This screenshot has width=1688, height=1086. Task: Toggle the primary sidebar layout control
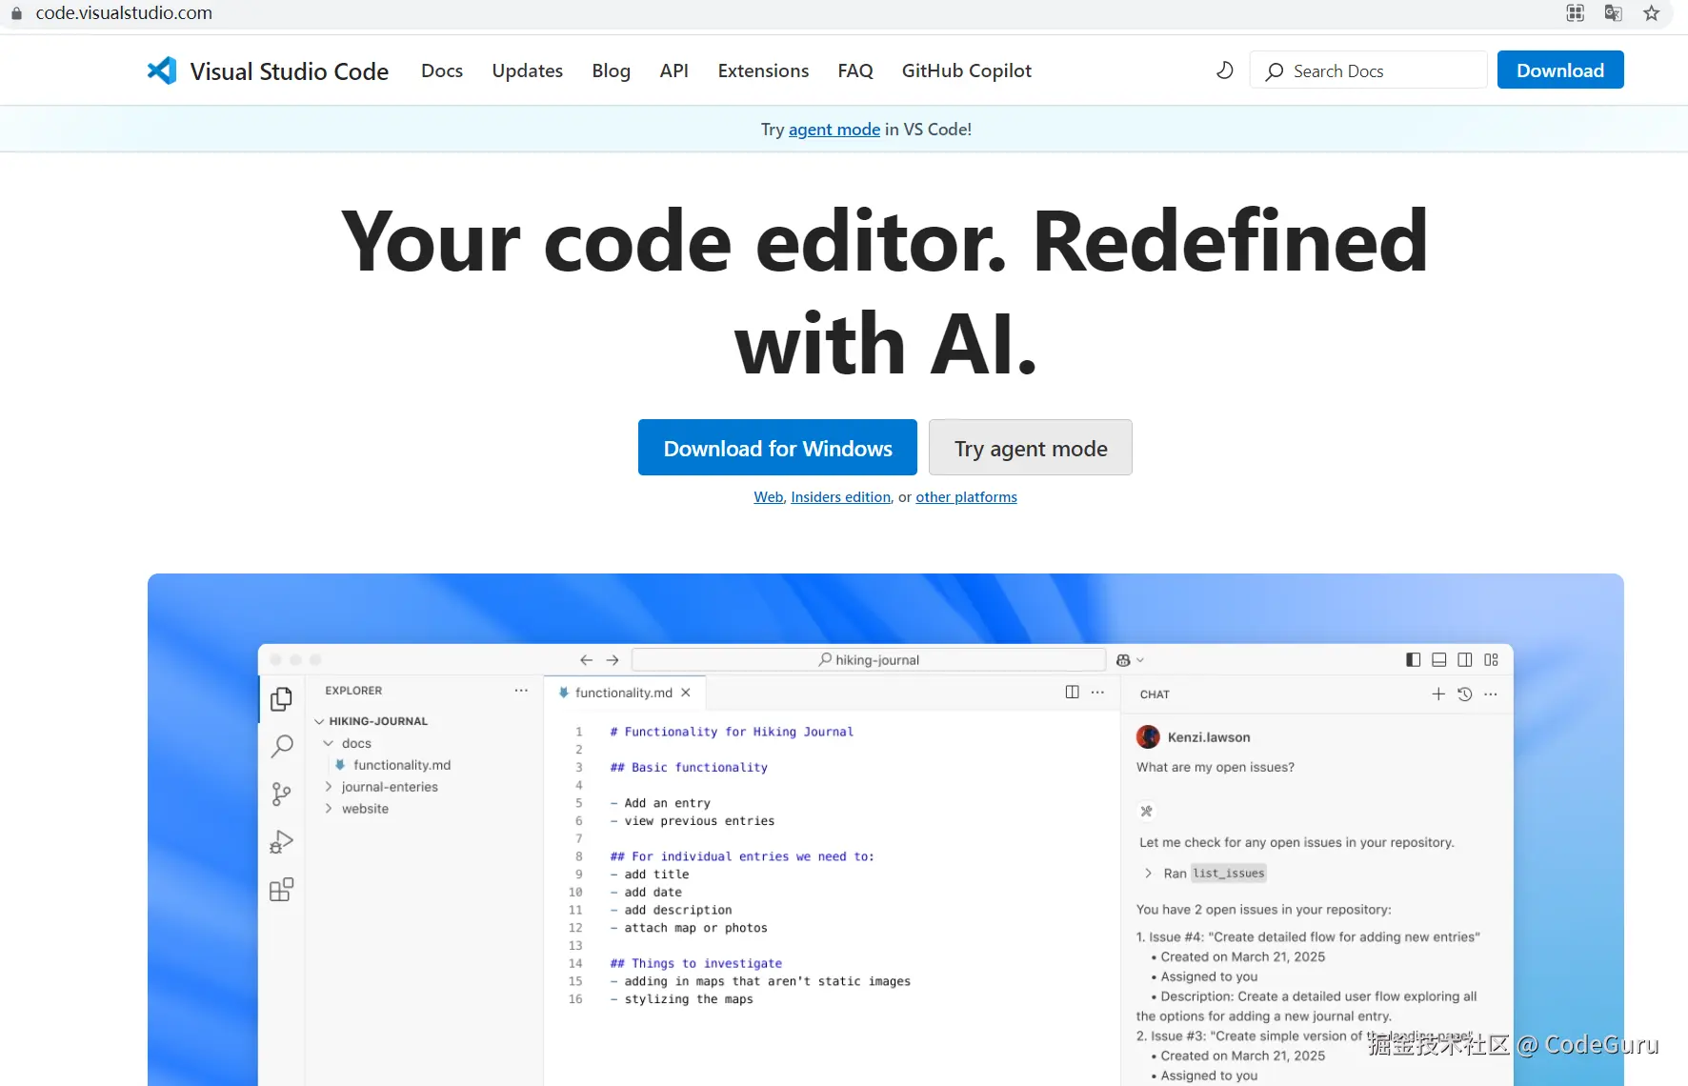point(1413,659)
